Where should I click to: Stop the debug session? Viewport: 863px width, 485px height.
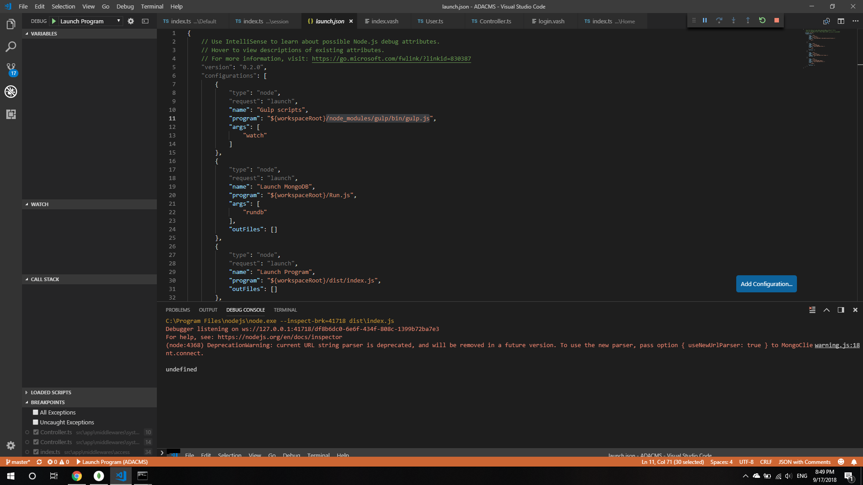(x=777, y=20)
